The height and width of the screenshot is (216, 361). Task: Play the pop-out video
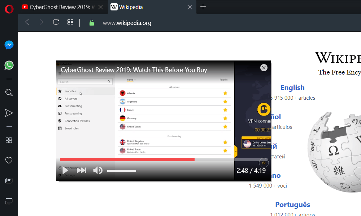(x=65, y=170)
